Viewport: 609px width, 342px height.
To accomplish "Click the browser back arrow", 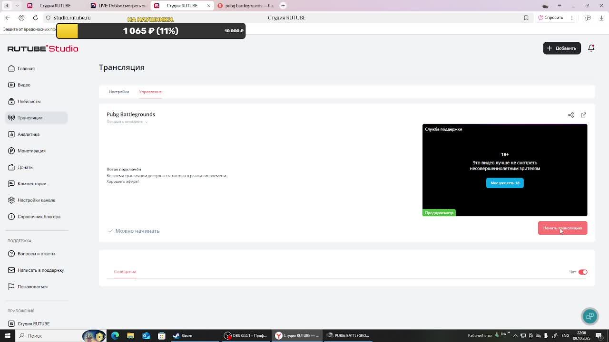I will (x=8, y=18).
